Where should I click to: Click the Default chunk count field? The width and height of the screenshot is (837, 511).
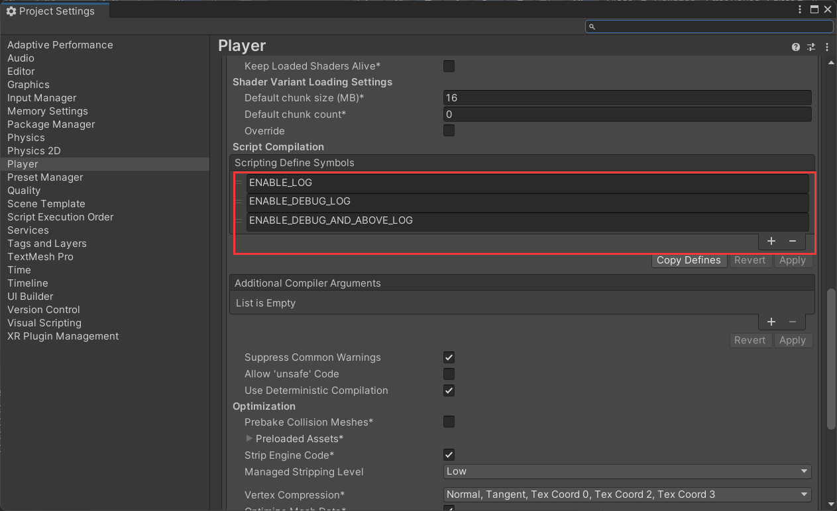(627, 115)
